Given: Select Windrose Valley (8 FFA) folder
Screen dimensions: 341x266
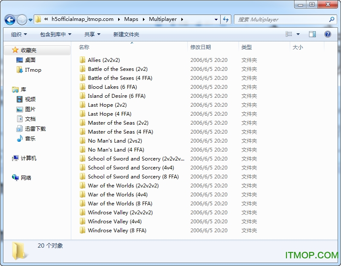Looking at the screenshot, I should (x=117, y=230).
